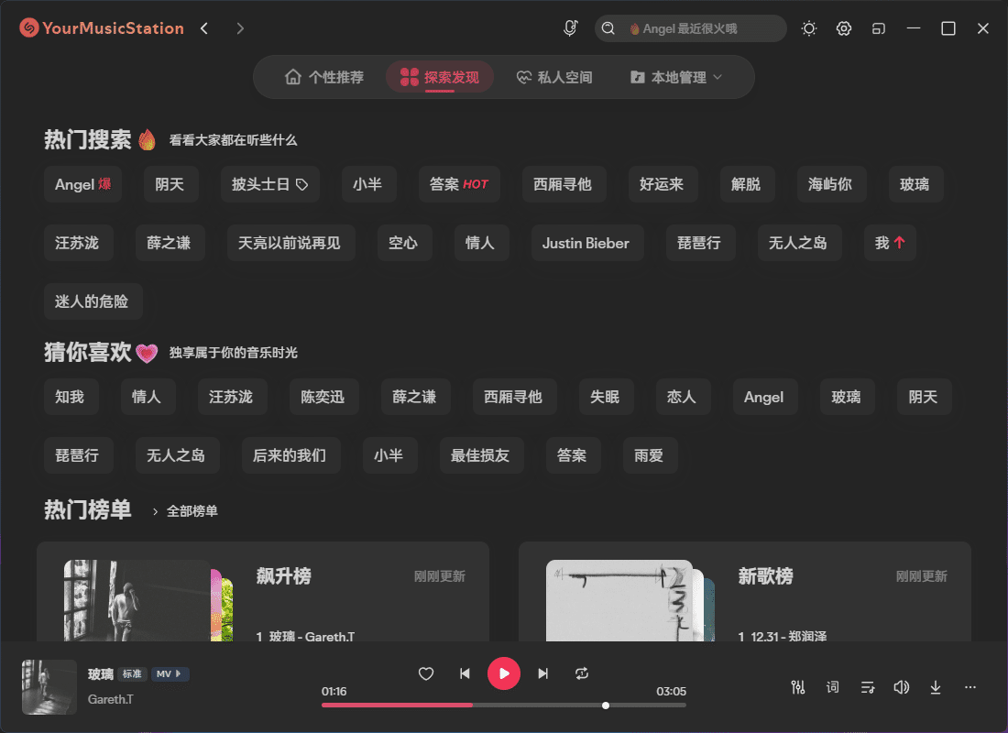Pick recommended tag 失眠
Screen dimensions: 1008x733
click(605, 397)
